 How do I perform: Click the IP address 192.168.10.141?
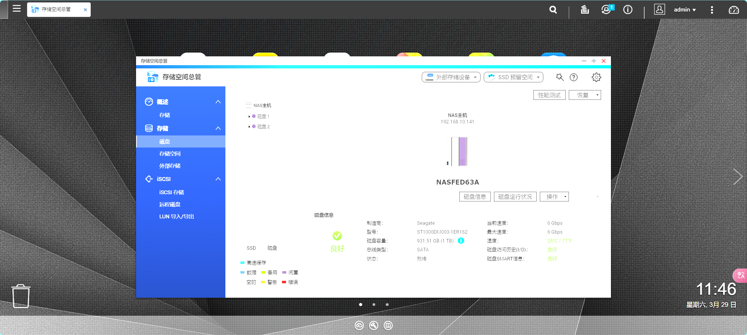click(457, 122)
